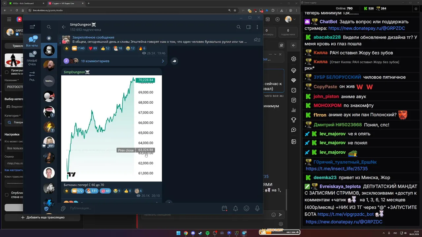
Task: Enable Проигрывать вместо checkbox in VK Live
Action: [x=7, y=72]
